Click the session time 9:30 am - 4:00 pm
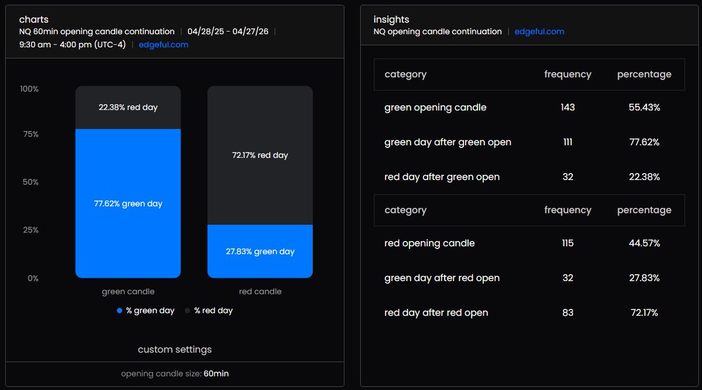This screenshot has width=702, height=390. pos(73,44)
